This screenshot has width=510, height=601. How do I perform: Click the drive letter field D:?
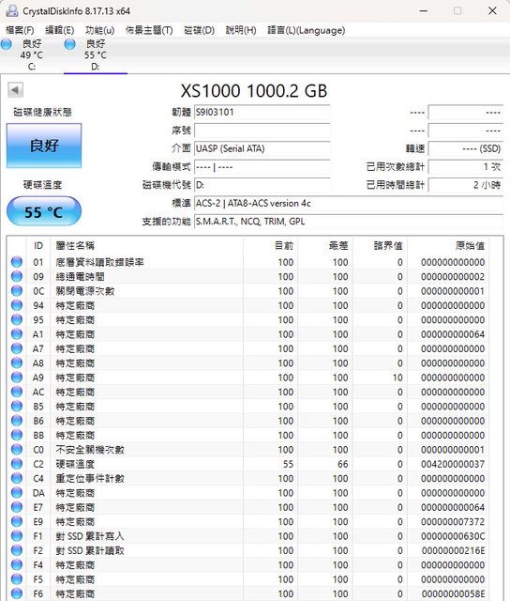tap(262, 185)
